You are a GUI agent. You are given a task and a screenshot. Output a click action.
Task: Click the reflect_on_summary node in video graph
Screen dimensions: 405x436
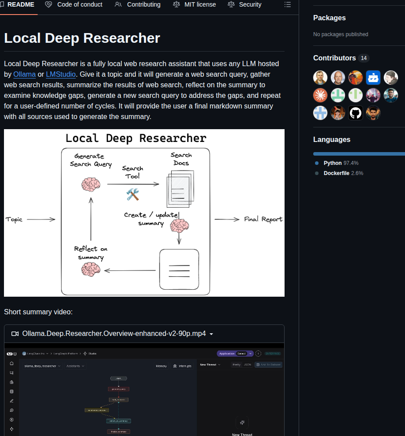coord(119,421)
